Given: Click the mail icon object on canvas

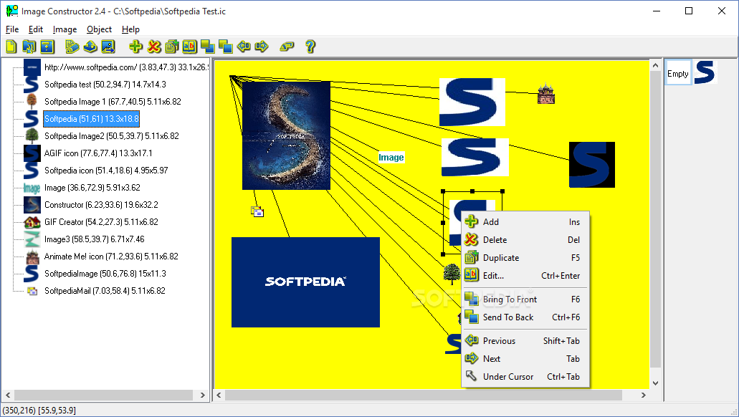Looking at the screenshot, I should tap(257, 211).
